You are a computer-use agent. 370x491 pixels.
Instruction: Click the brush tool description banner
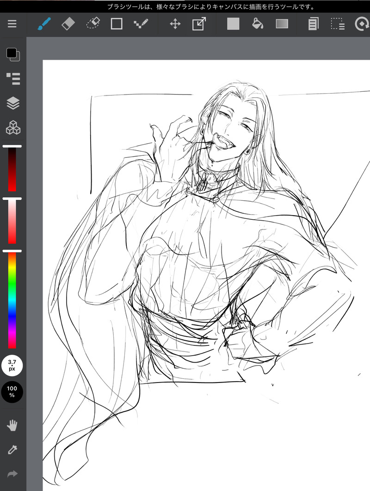[x=211, y=6]
